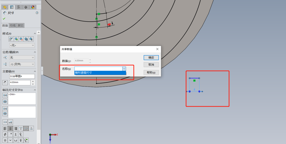Open the ConfigurationManager tab icon

[19, 7]
